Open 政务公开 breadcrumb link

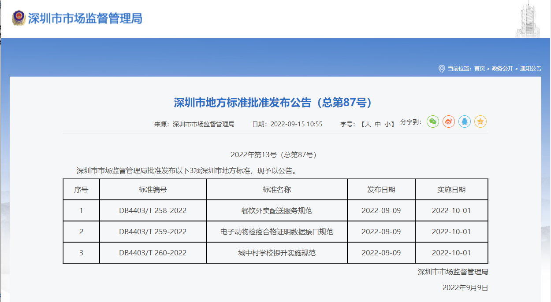pos(503,69)
